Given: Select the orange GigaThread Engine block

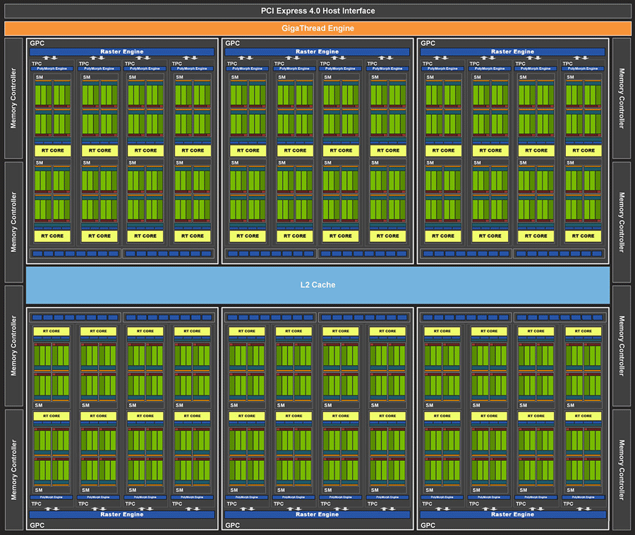Looking at the screenshot, I should pyautogui.click(x=317, y=28).
